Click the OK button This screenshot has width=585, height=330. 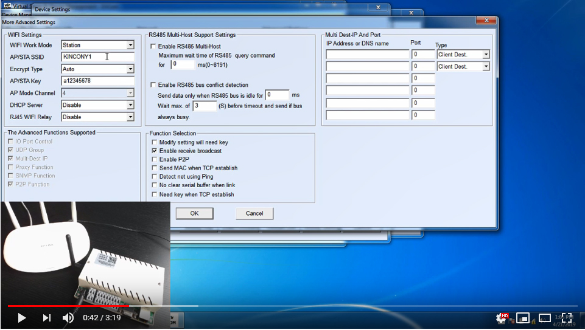point(194,213)
